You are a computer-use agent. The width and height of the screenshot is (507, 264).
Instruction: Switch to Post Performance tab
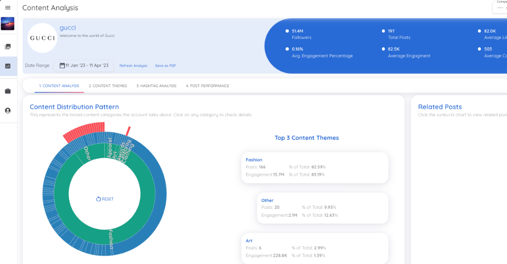[x=207, y=86]
